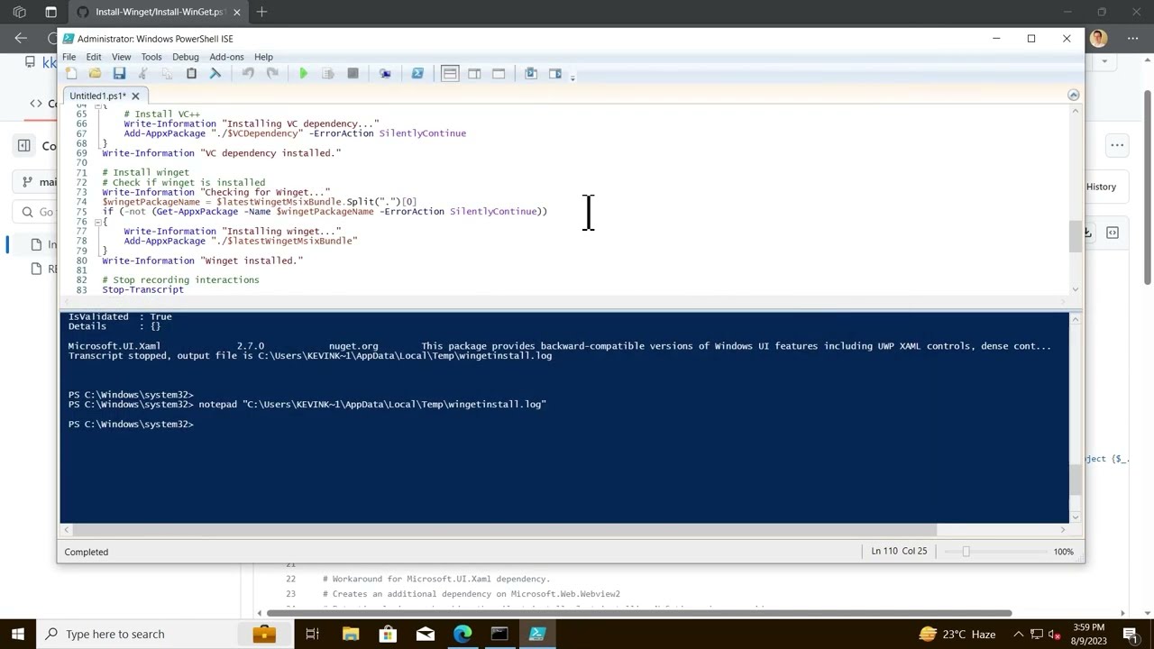Click the Stop-Transcript line in the script
The width and height of the screenshot is (1154, 649).
pos(142,290)
